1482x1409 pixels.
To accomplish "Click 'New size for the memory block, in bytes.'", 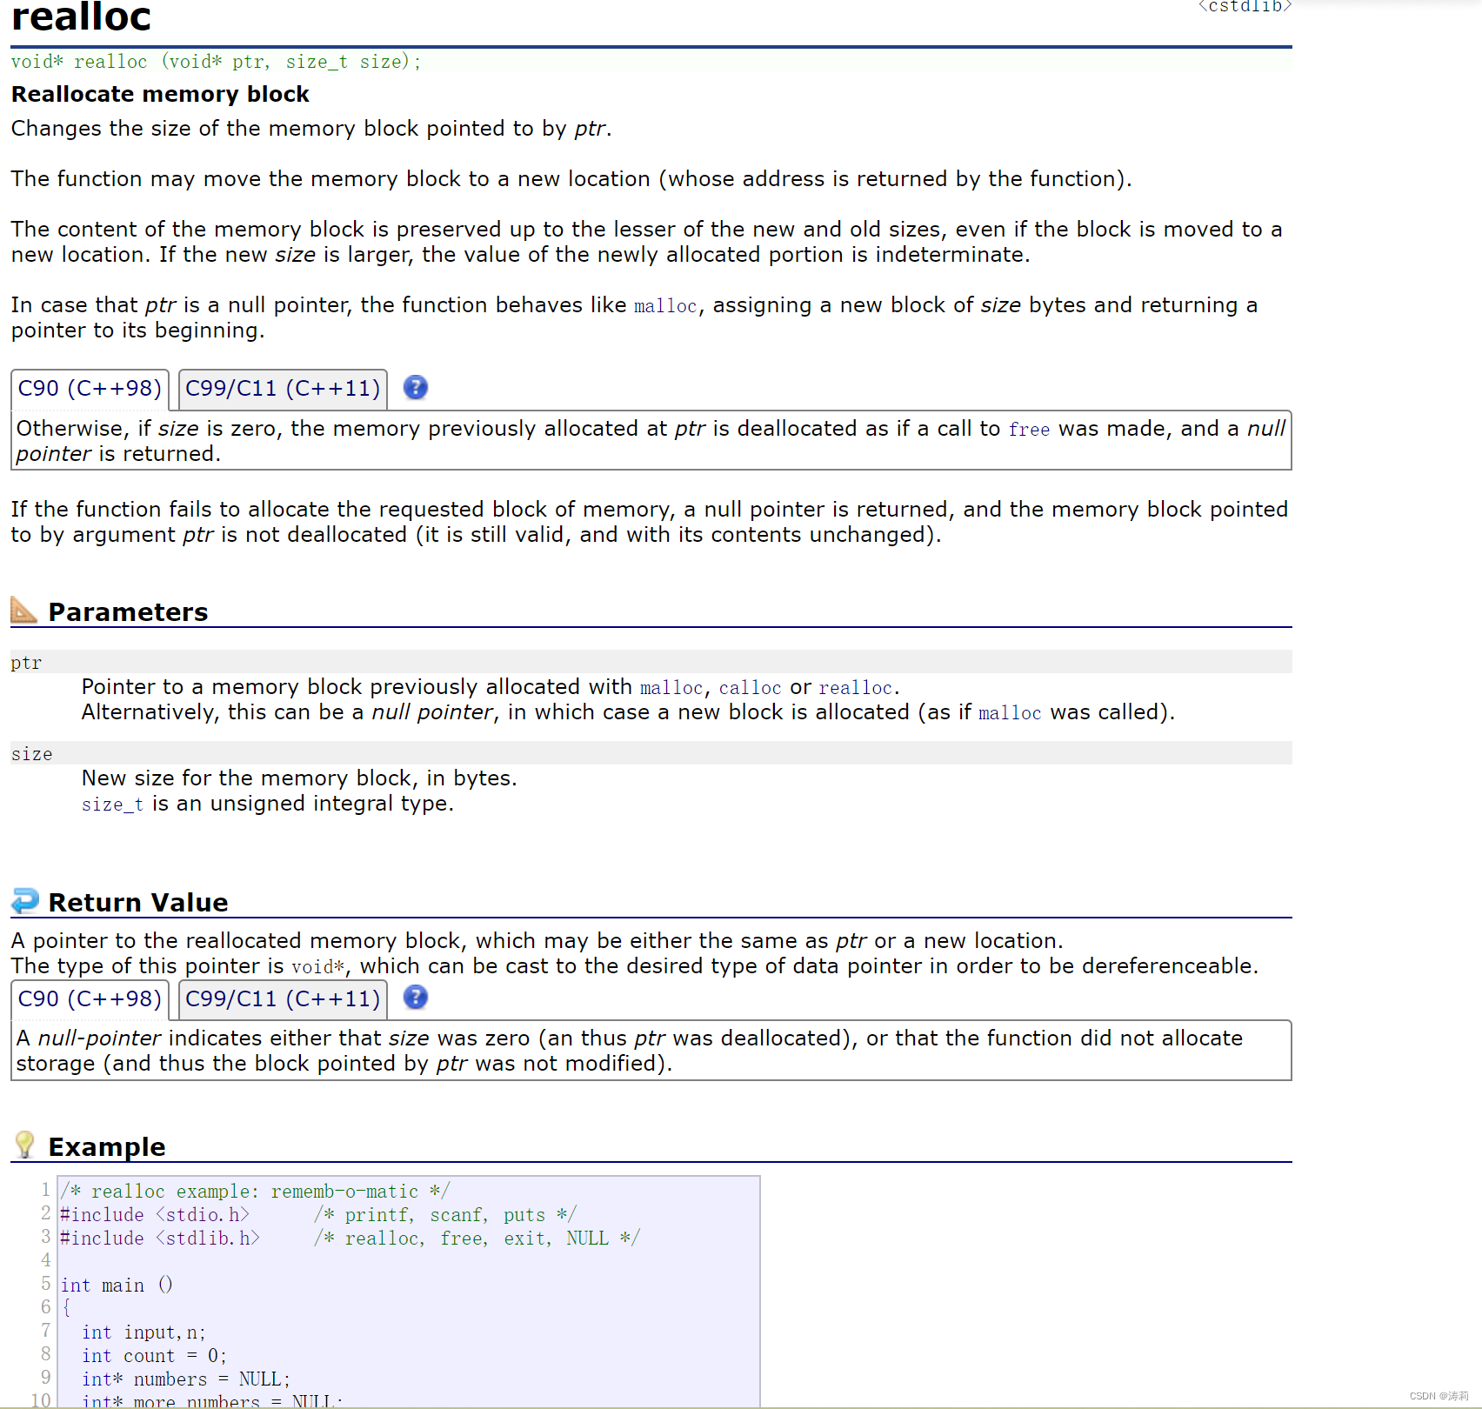I will 299,778.
